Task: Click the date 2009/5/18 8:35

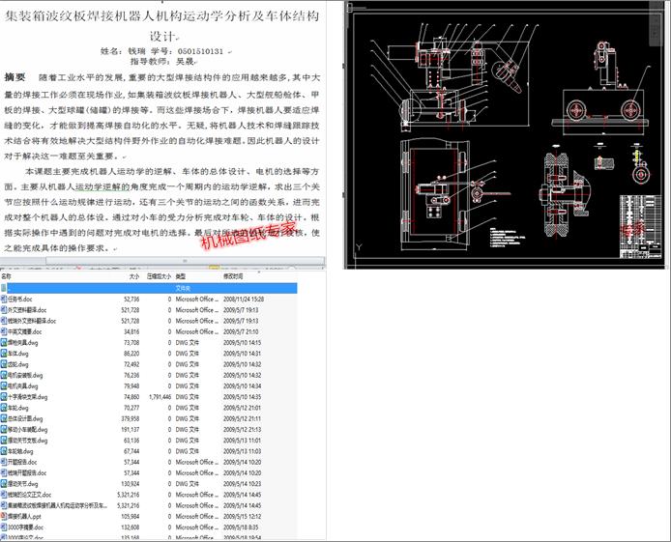Action: 241,528
